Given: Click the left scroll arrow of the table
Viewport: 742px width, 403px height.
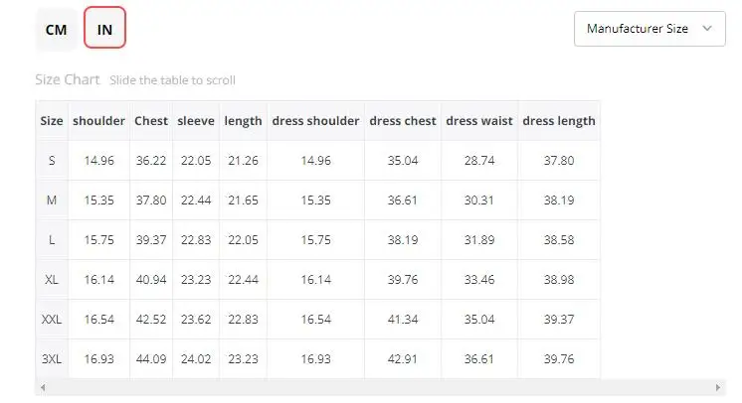Looking at the screenshot, I should 43,387.
